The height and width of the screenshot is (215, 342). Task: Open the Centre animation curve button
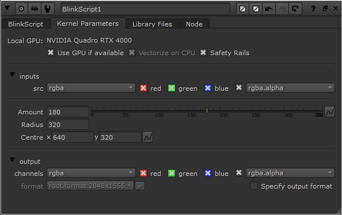coord(148,137)
